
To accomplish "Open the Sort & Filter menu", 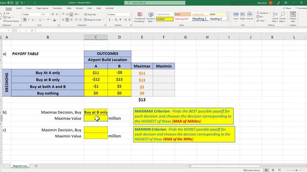I will [x=275, y=17].
